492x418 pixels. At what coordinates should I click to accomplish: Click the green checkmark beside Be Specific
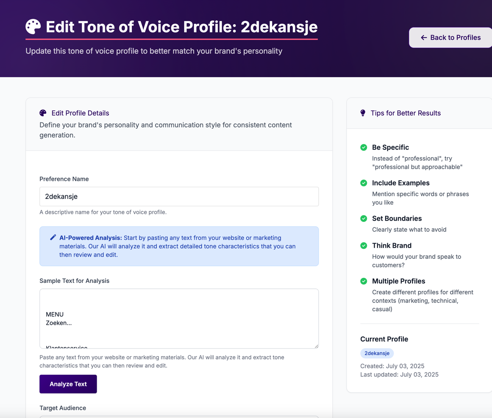(x=364, y=147)
